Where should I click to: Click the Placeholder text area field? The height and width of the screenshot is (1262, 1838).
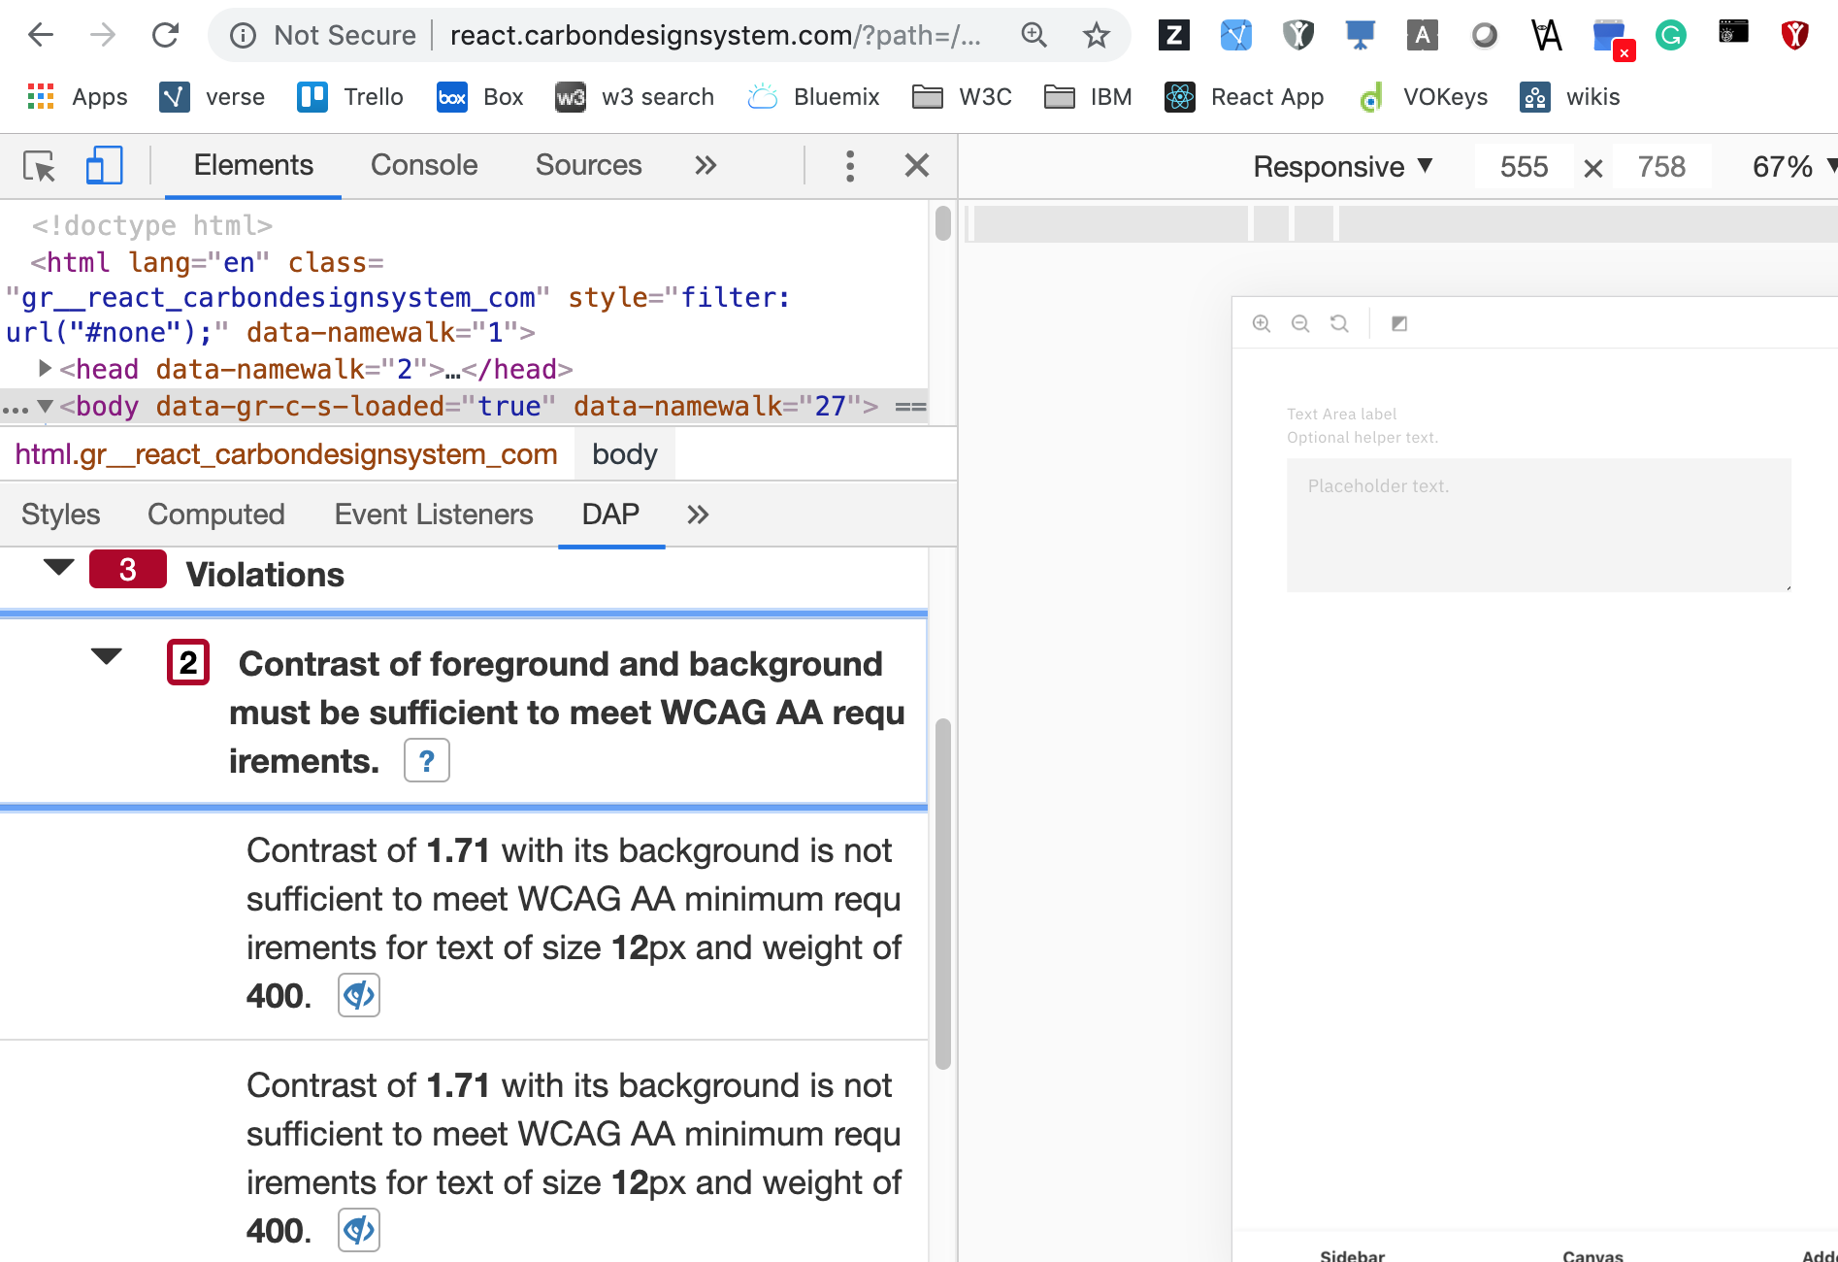pyautogui.click(x=1538, y=525)
